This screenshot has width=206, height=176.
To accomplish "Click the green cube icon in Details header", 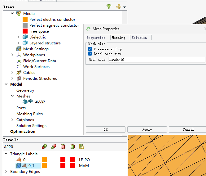I will coord(72,147).
